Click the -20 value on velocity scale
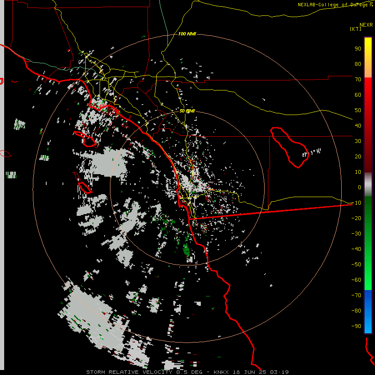This screenshot has height=375, width=375. click(x=356, y=218)
